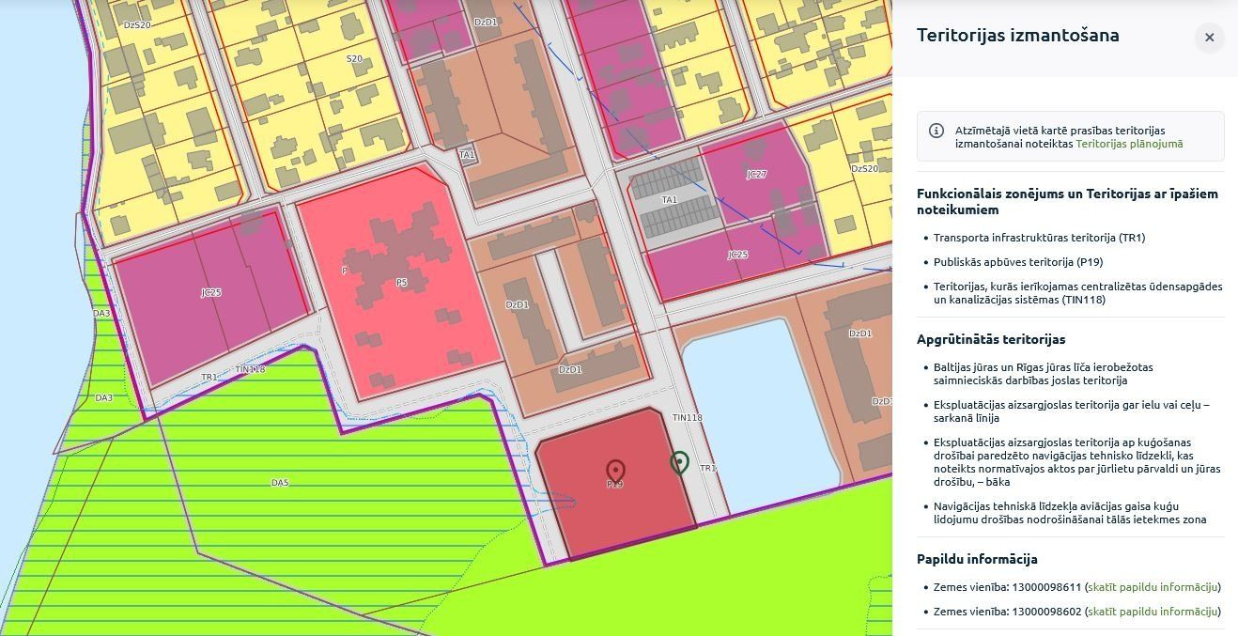Click the red location pin on P19 parcel
The width and height of the screenshot is (1238, 636).
click(615, 471)
